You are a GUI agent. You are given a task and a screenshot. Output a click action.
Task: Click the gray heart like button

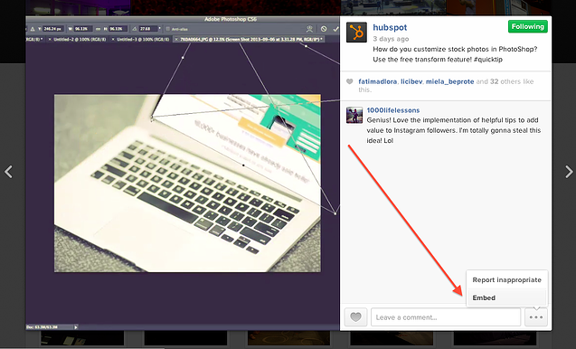[x=355, y=317]
